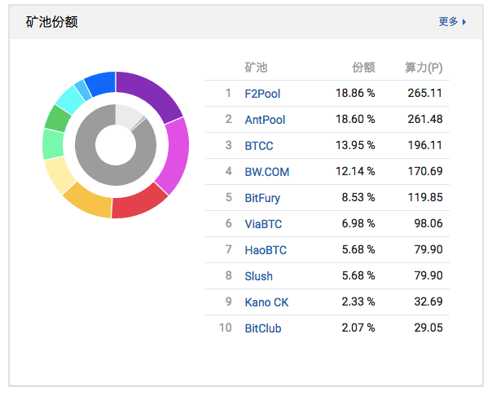The height and width of the screenshot is (396, 492).
Task: Open the BitFury pool link
Action: (262, 198)
